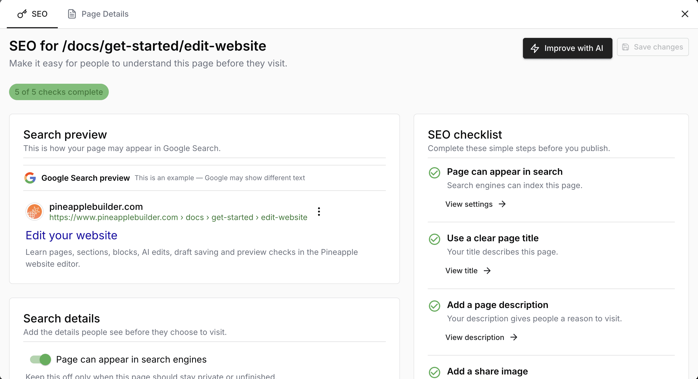698x379 pixels.
Task: Click the key icon on the SEO tab
Action: [x=22, y=14]
